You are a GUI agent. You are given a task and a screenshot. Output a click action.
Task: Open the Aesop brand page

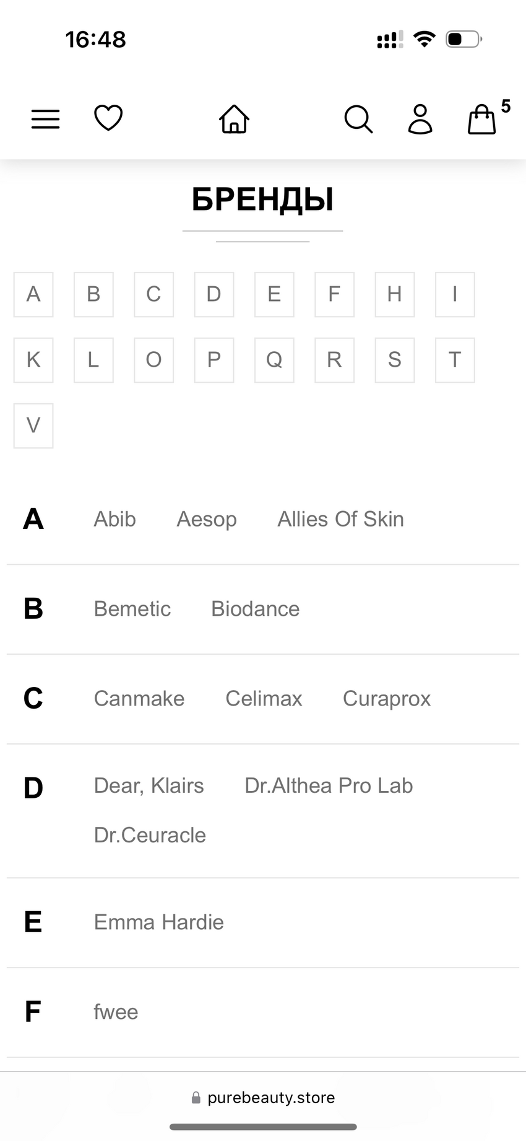click(207, 519)
